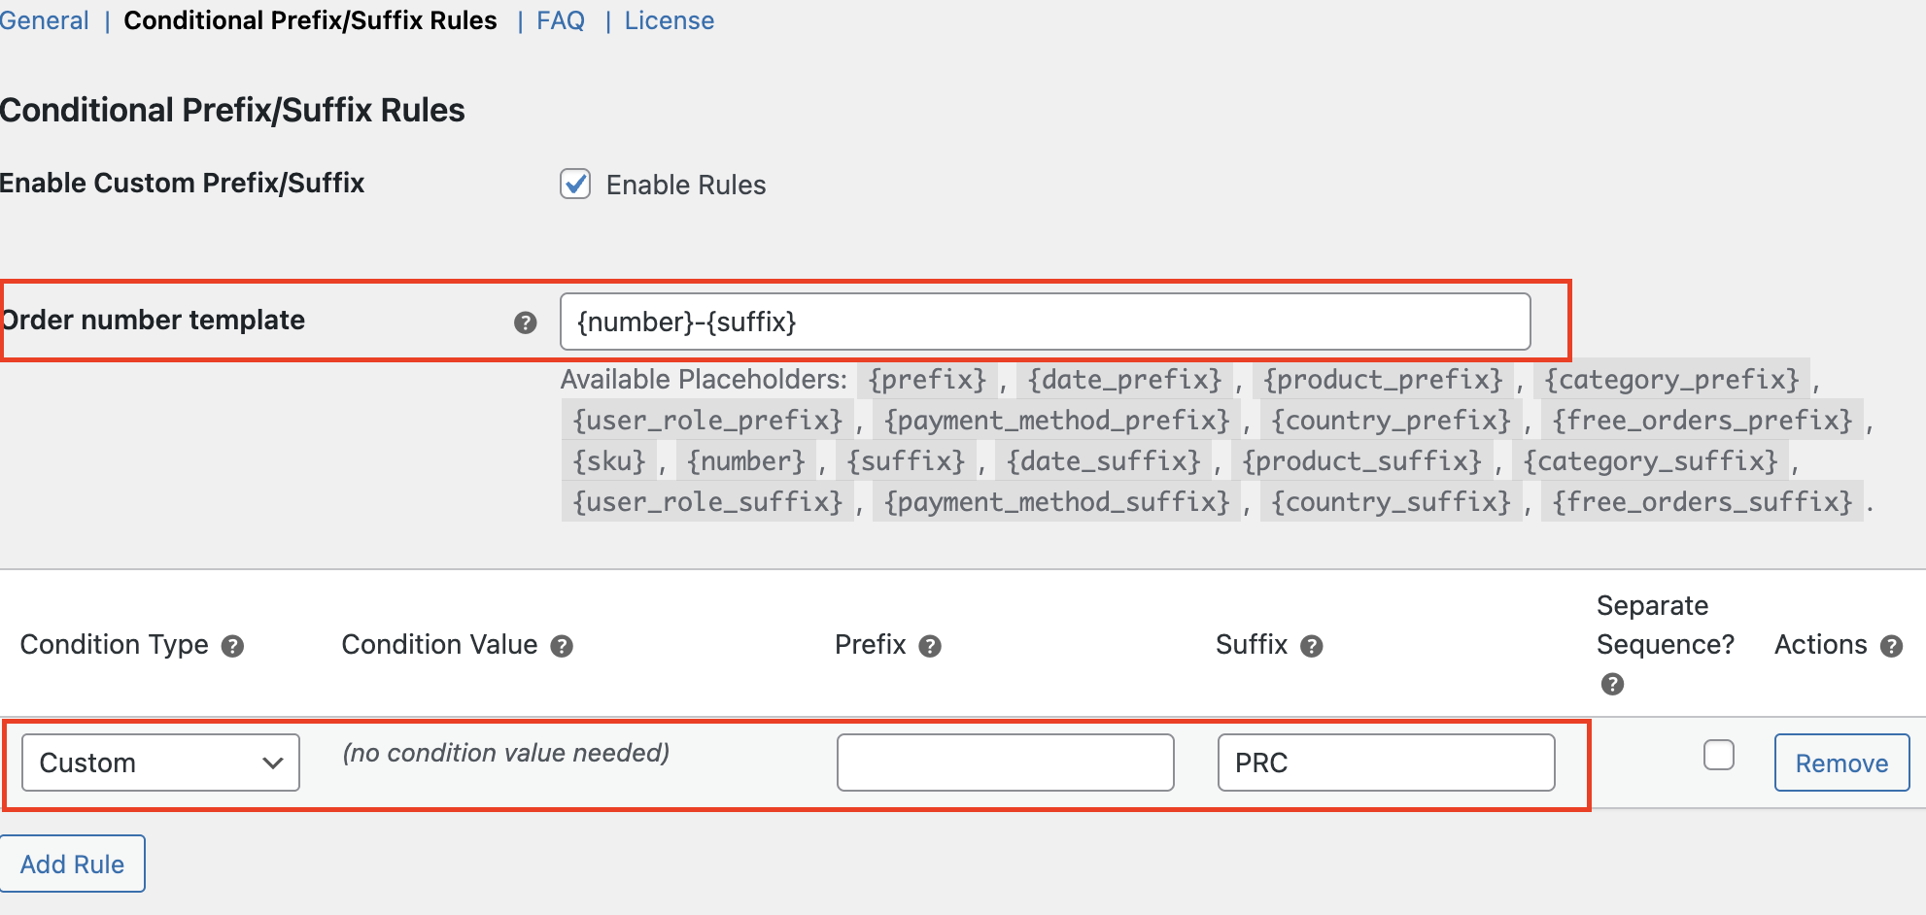Viewport: 1926px width, 915px height.
Task: Click the empty Prefix input field
Action: 1006,762
